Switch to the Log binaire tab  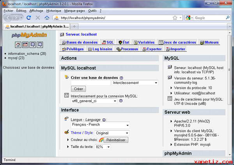tap(100, 49)
